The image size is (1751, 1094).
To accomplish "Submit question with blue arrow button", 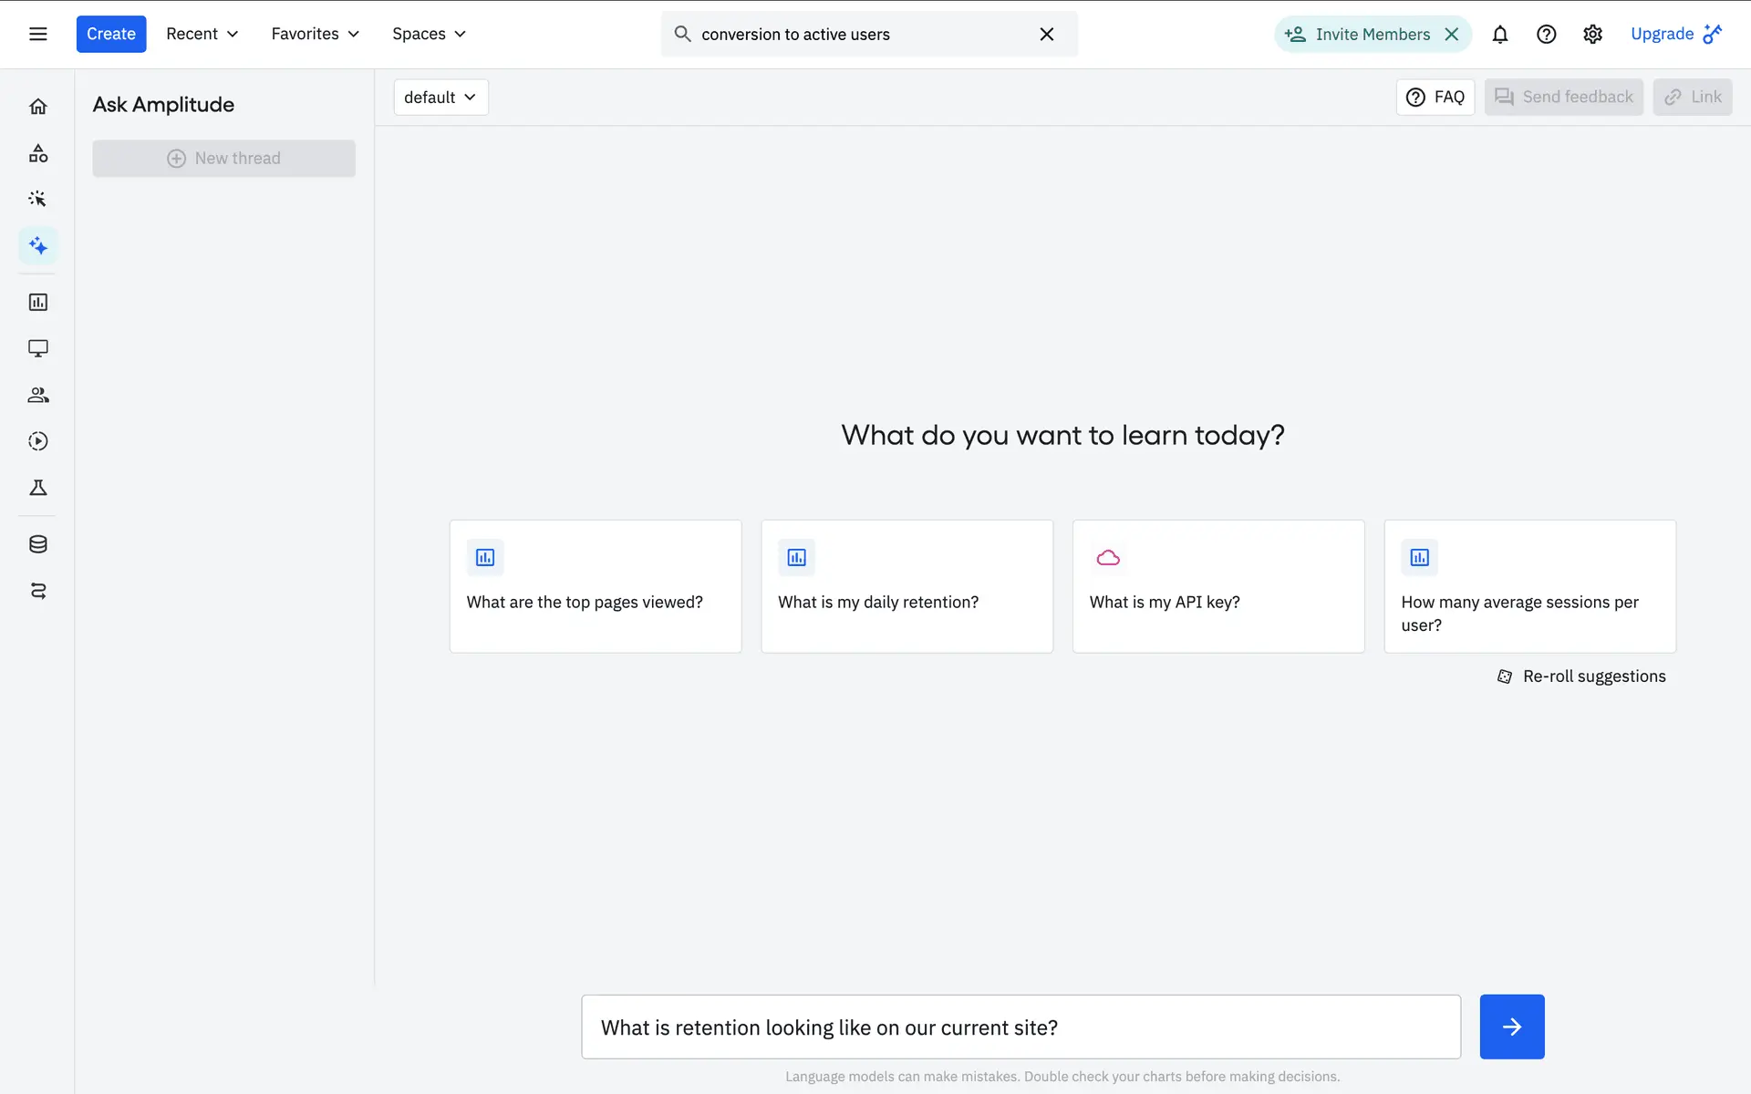I will [x=1511, y=1027].
